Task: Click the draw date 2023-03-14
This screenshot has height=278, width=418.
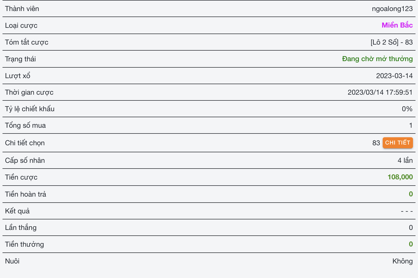Action: 394,76
